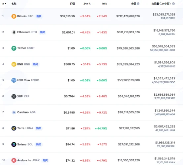Click the red Avalanche logo icon
The height and width of the screenshot is (165, 183).
pos(14,160)
